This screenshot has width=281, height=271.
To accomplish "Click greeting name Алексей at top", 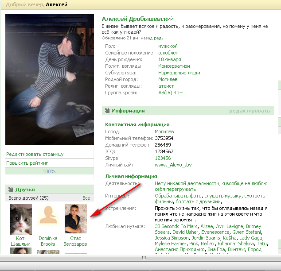I will [x=56, y=4].
